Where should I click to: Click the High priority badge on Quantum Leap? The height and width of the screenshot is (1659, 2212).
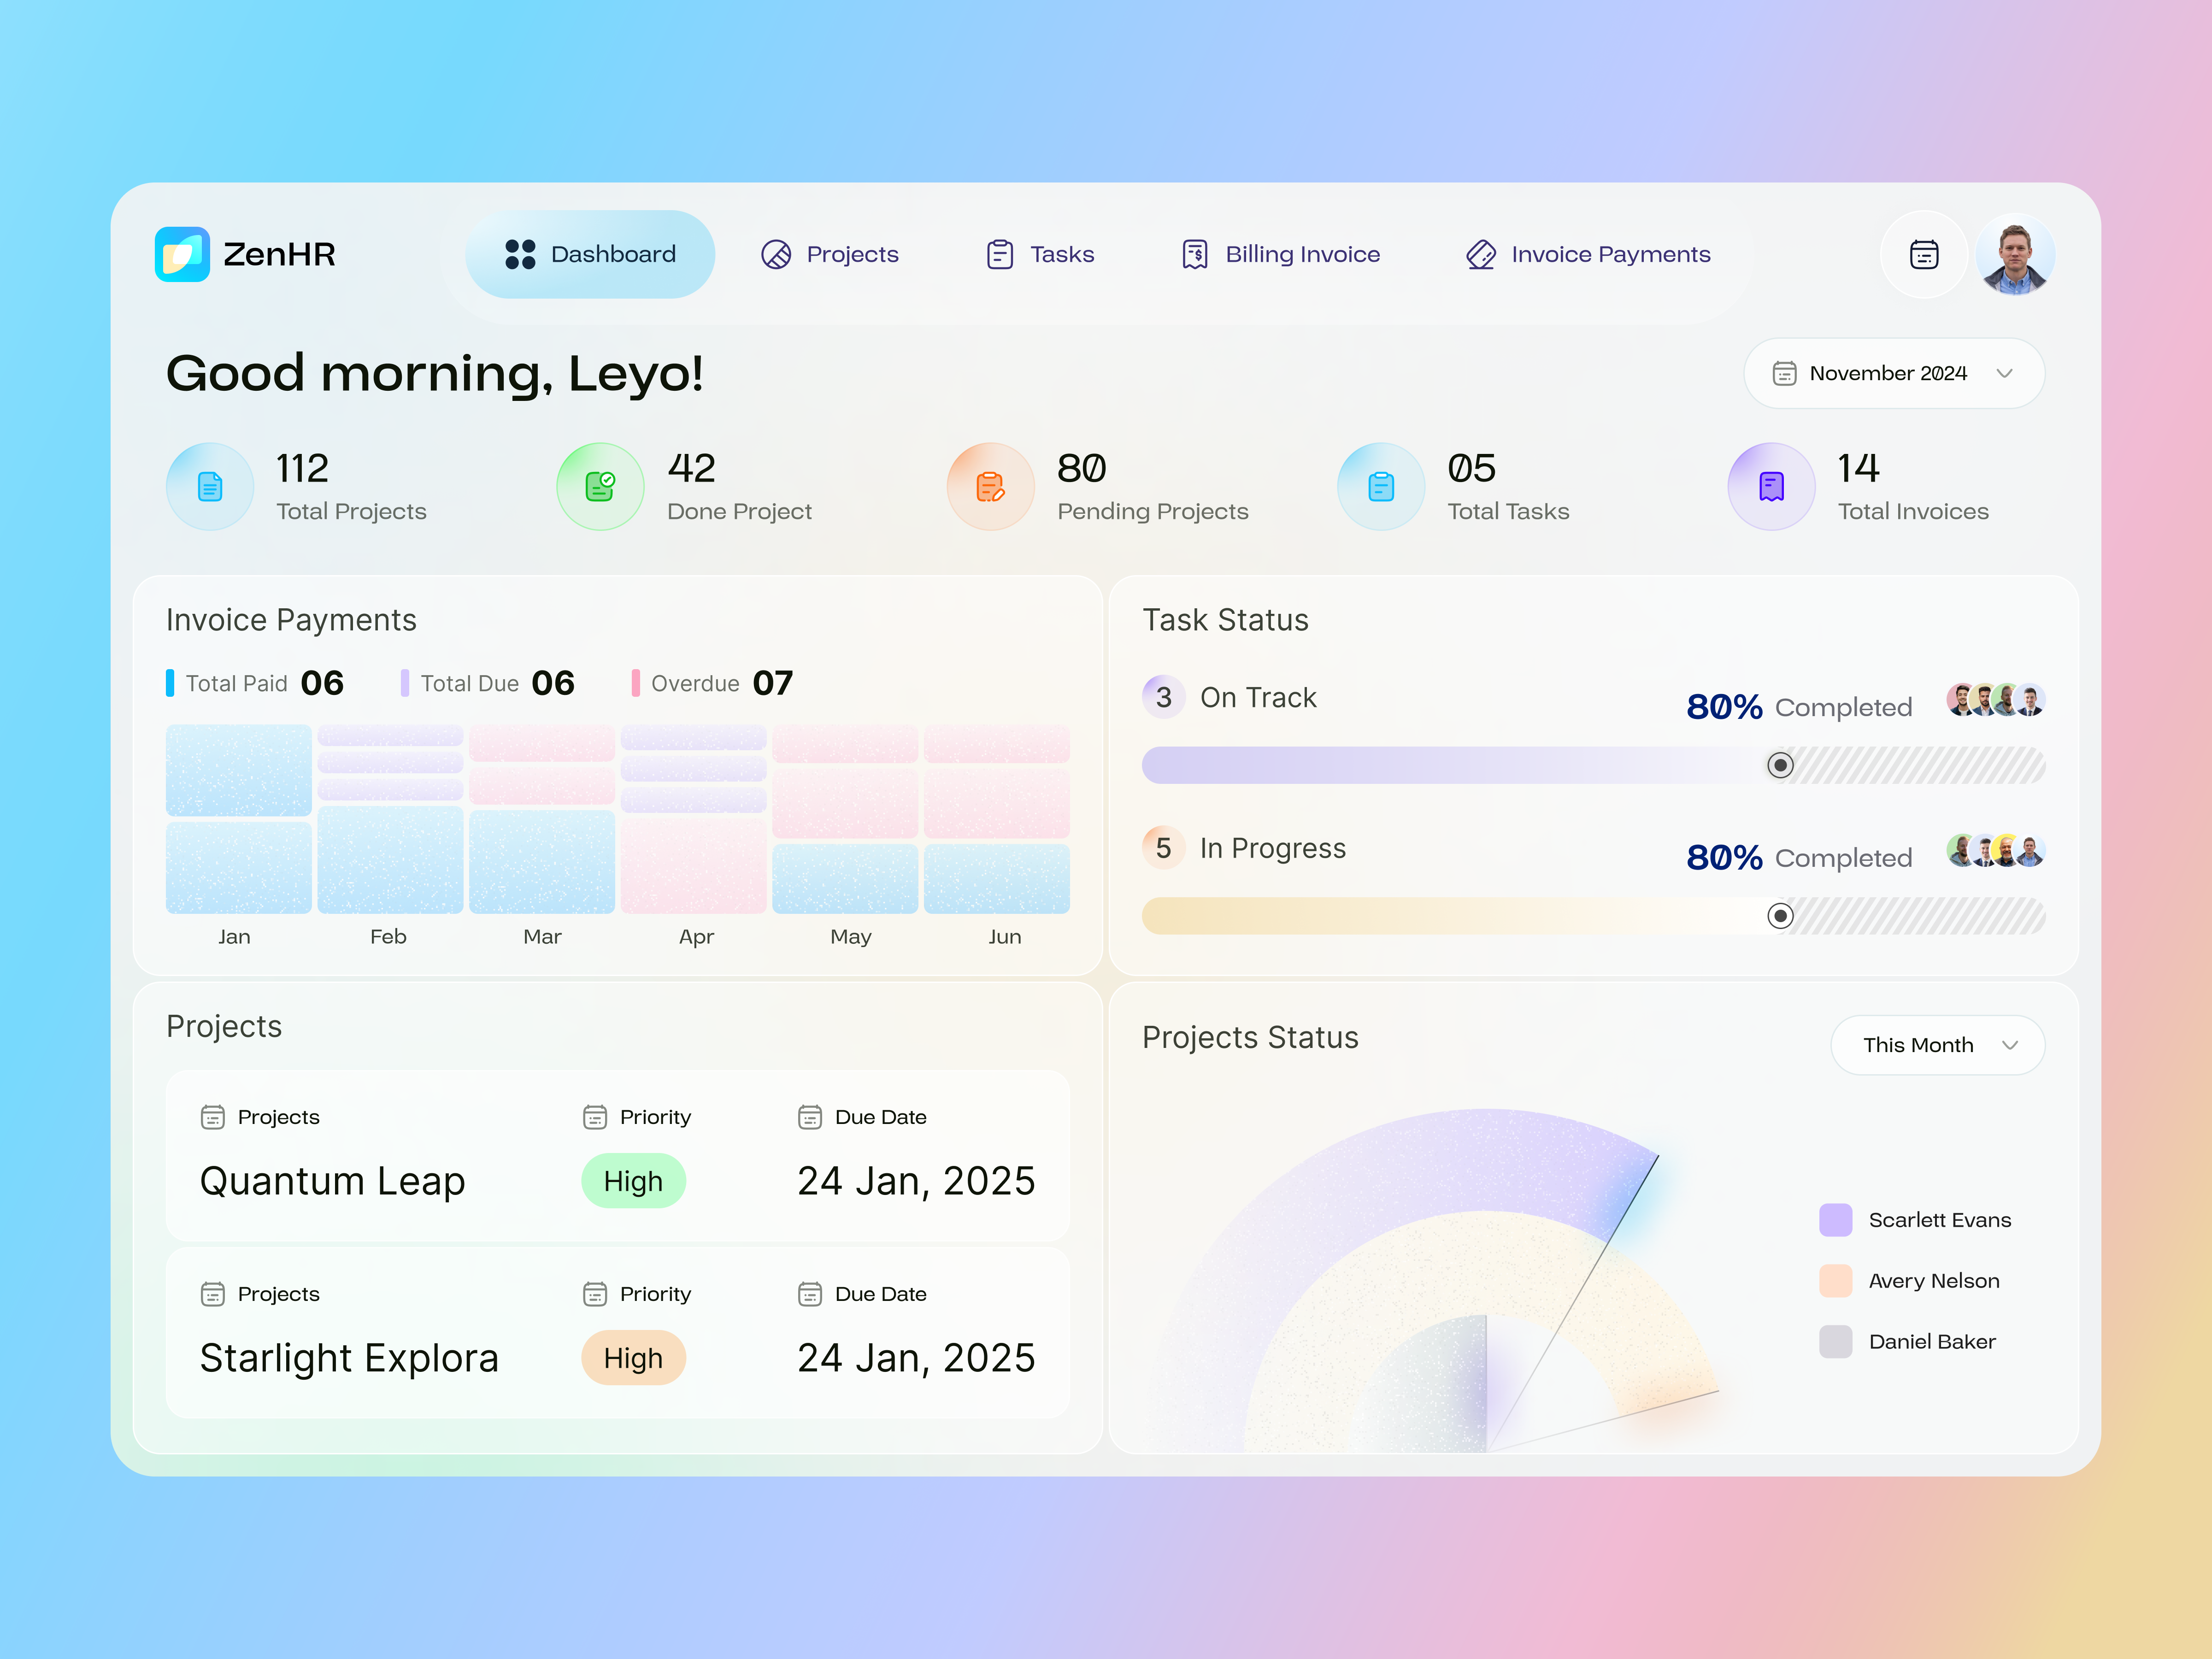pos(633,1180)
